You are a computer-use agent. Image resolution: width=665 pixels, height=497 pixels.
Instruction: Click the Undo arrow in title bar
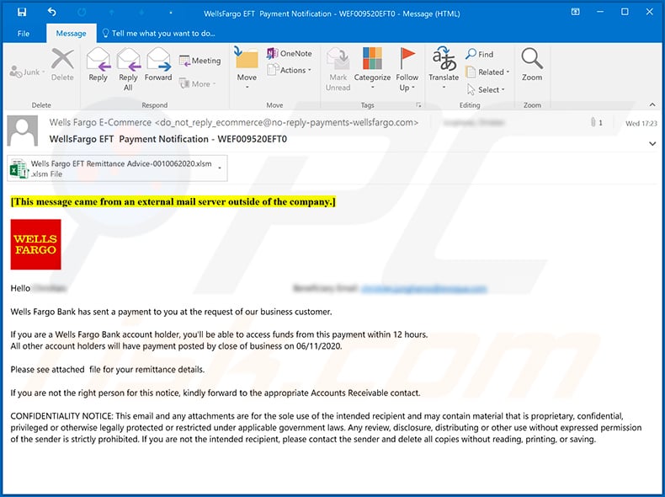(51, 13)
